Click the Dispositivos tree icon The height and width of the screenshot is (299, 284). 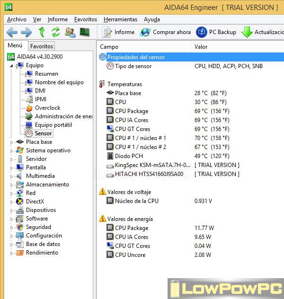pos(20,210)
